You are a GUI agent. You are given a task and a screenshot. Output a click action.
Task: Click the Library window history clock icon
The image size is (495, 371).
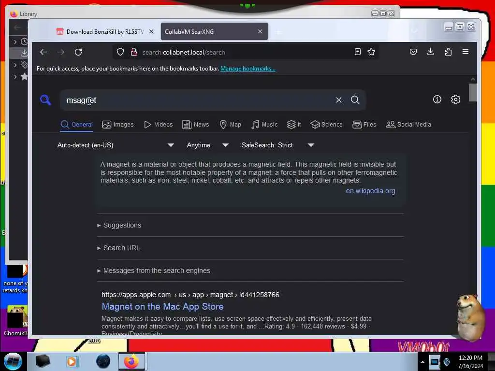coord(24,42)
